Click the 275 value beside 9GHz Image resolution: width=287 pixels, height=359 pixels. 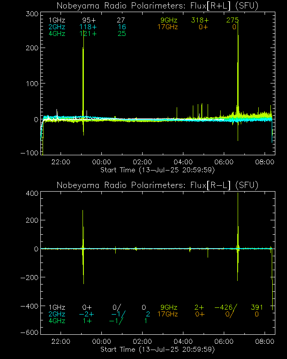tap(233, 20)
